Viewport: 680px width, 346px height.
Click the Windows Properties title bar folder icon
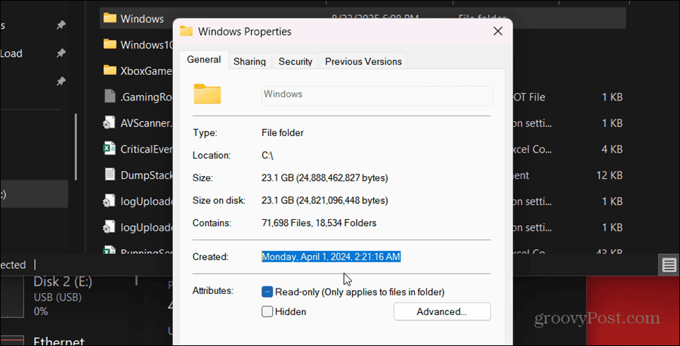coord(187,31)
